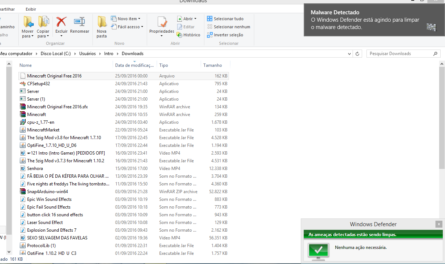Open the Novo item dropdown
445x264 pixels.
[139, 19]
